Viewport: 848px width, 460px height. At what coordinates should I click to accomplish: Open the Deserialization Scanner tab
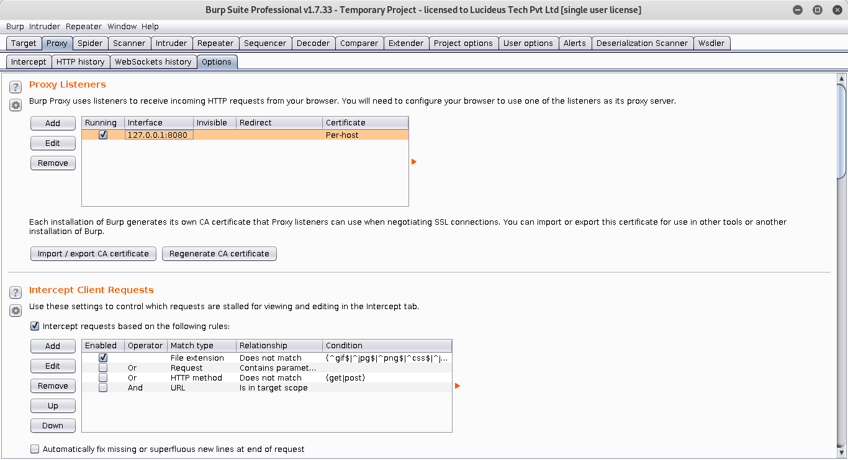[x=643, y=43]
